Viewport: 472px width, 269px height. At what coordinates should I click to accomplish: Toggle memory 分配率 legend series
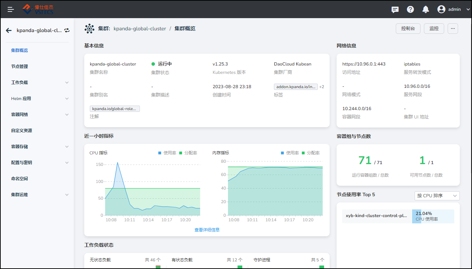click(310, 153)
